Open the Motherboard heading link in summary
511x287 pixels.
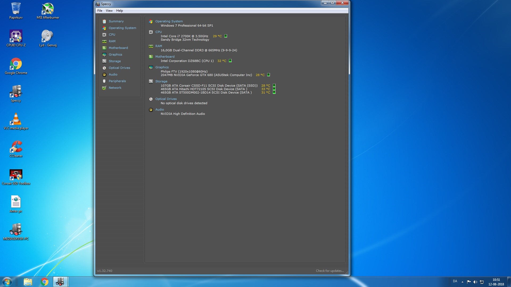(x=165, y=57)
